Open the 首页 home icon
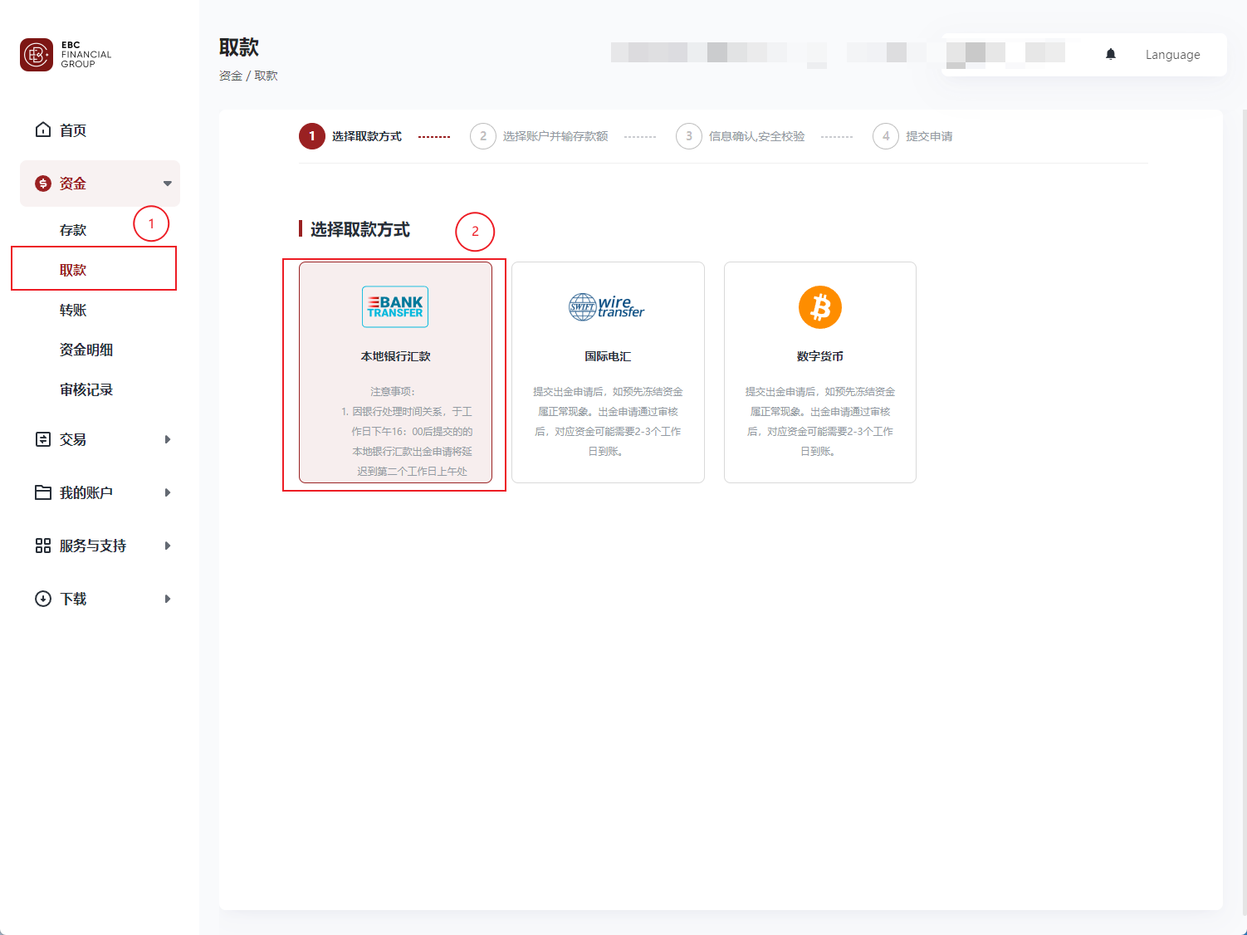1247x935 pixels. tap(43, 130)
